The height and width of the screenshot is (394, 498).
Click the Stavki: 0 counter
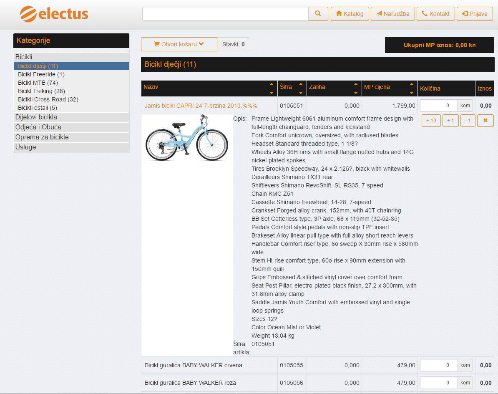(x=234, y=44)
